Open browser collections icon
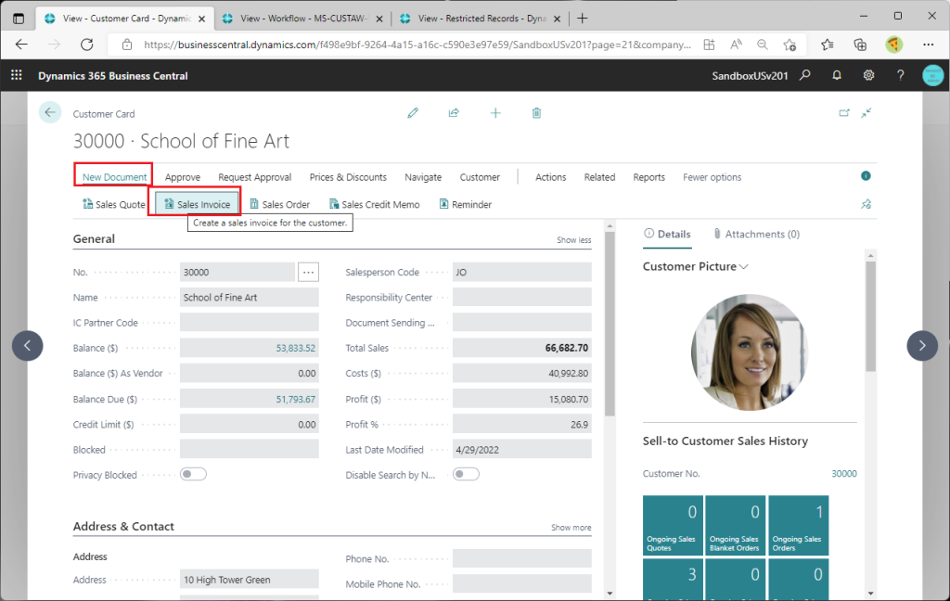Viewport: 950px width, 601px height. click(860, 45)
